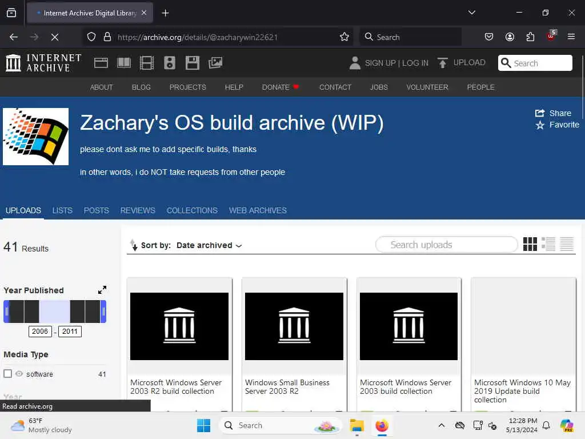Open the Sort by Date archived dropdown
The width and height of the screenshot is (585, 439).
tap(209, 245)
